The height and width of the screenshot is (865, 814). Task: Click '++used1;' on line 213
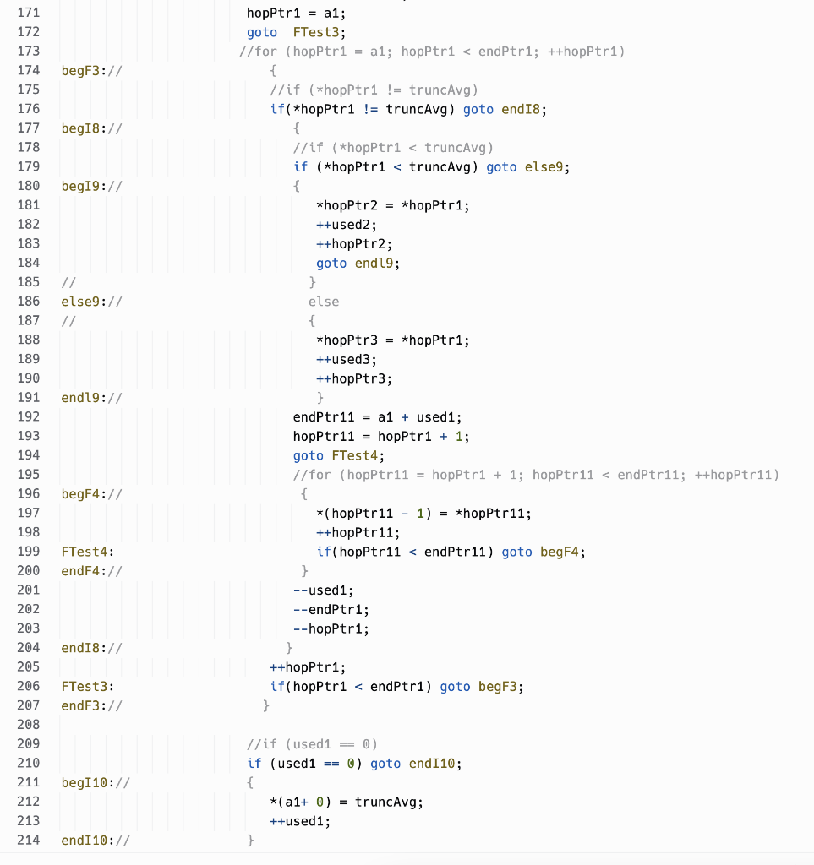click(x=300, y=821)
